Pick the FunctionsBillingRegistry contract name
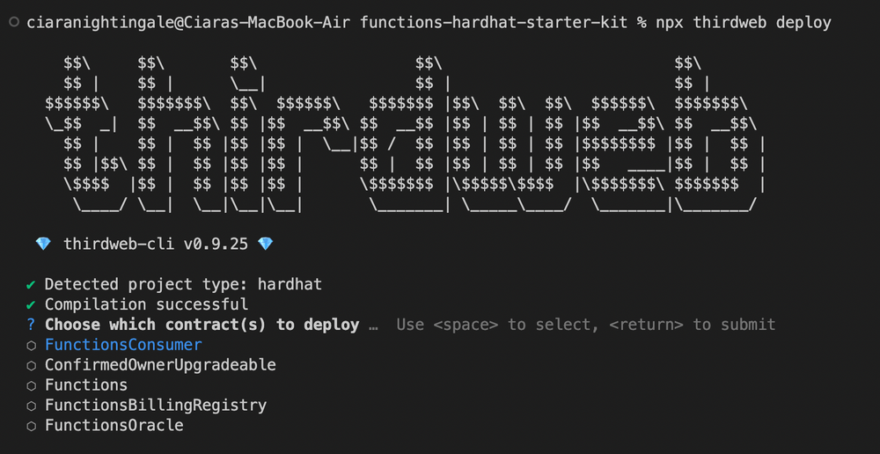Image resolution: width=880 pixels, height=454 pixels. click(x=156, y=406)
